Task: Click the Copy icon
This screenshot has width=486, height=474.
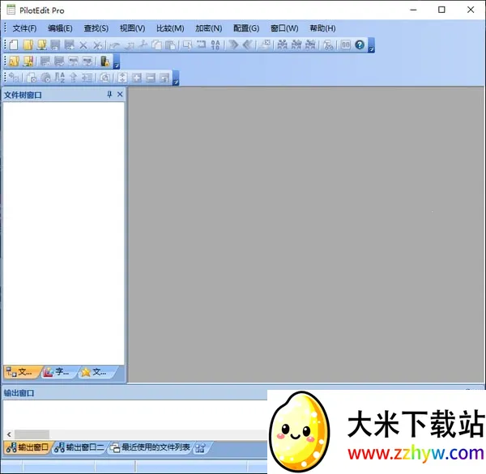Action: pyautogui.click(x=156, y=44)
